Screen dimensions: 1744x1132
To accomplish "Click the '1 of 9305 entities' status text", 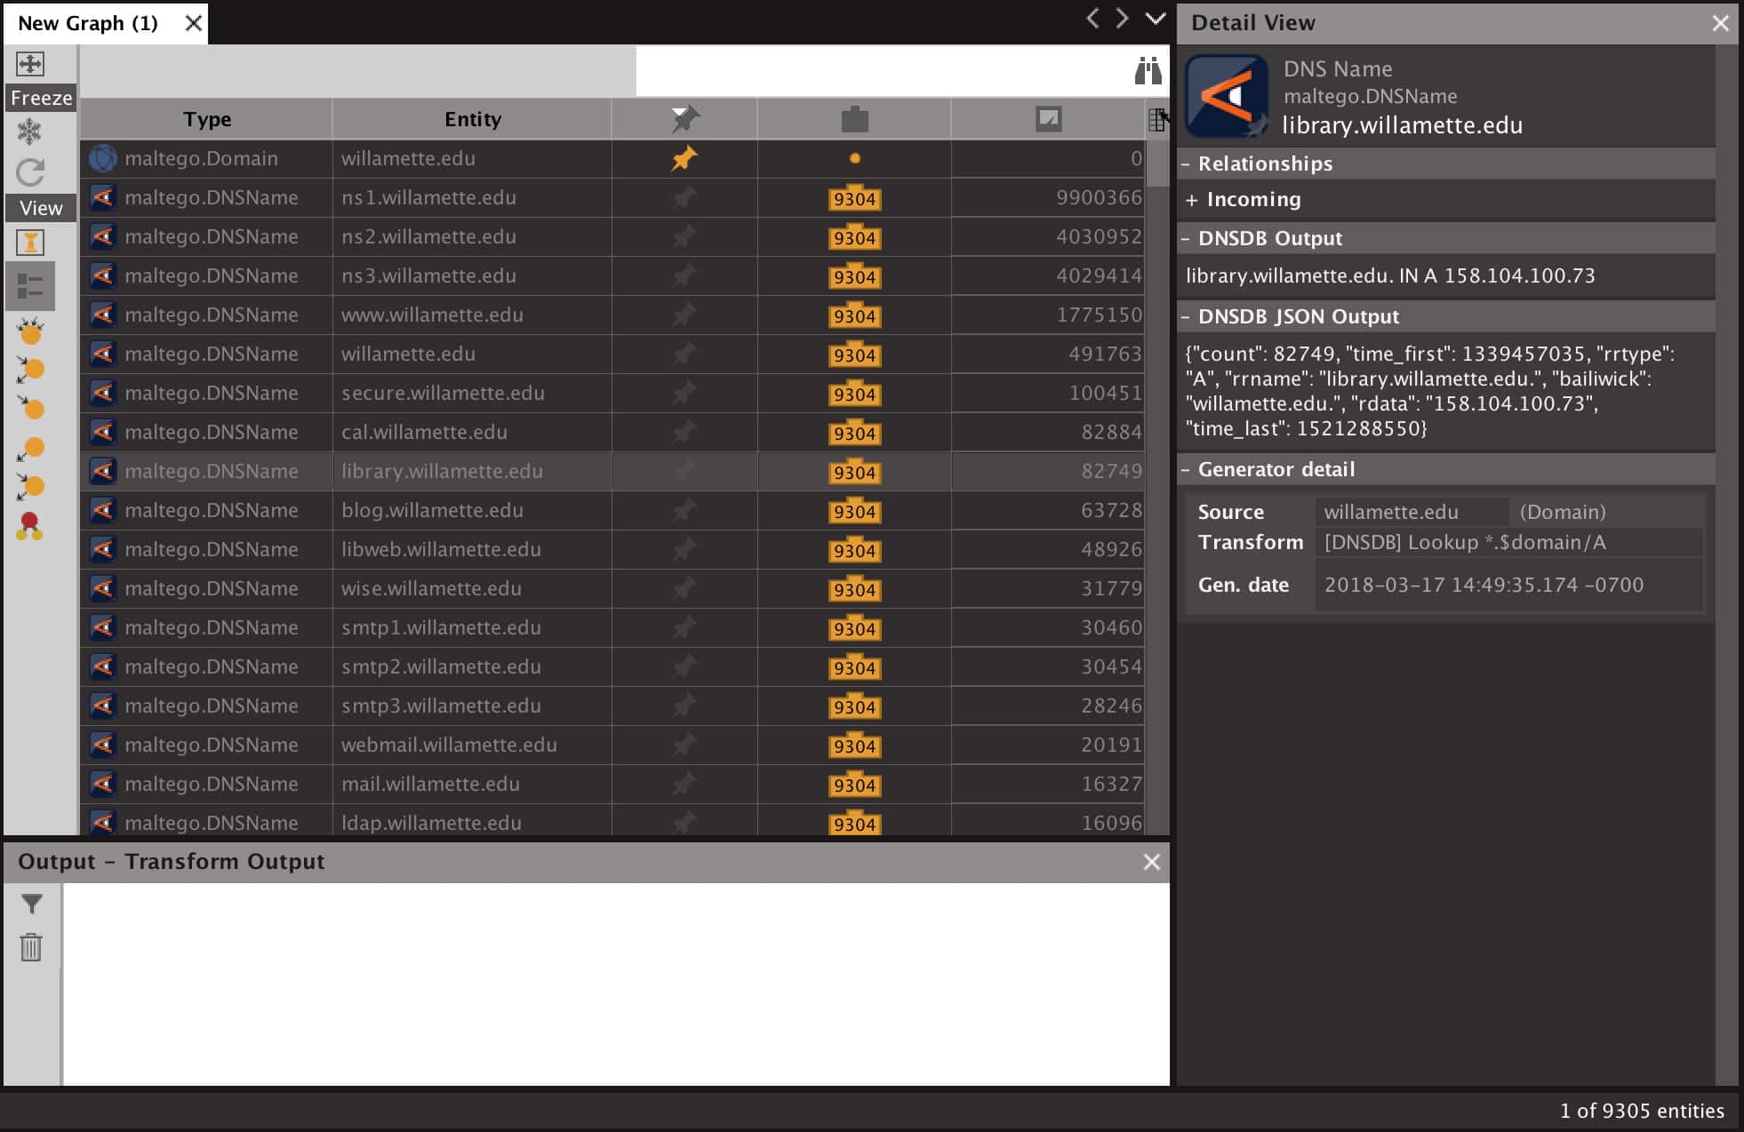I will pos(1642,1111).
